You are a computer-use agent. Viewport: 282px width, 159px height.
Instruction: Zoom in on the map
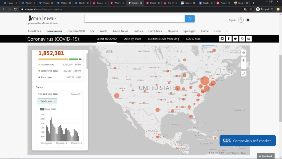click(x=243, y=60)
